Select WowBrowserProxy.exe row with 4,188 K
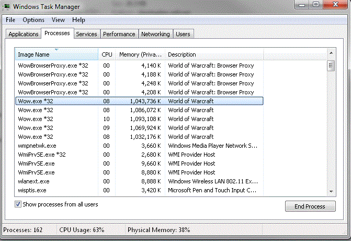The height and width of the screenshot is (241, 351). 139,74
